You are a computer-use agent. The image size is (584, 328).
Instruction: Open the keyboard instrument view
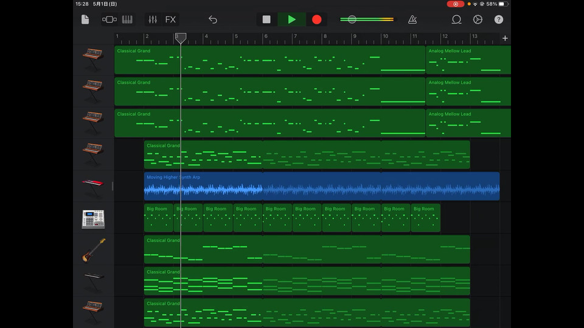(x=127, y=19)
